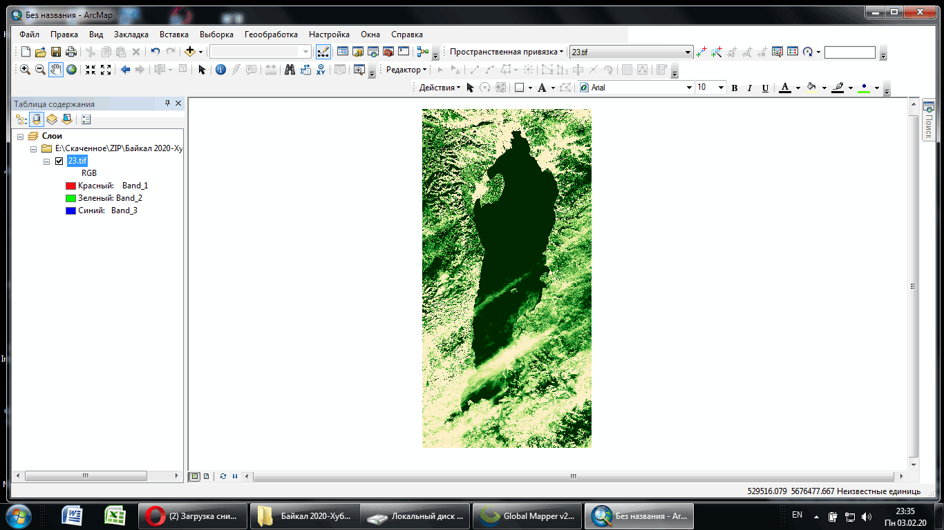
Task: Unpin the Таблица содержания panel
Action: [167, 104]
